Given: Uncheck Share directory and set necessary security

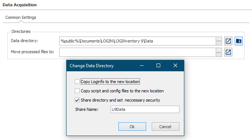Looking at the screenshot, I should pyautogui.click(x=77, y=100).
